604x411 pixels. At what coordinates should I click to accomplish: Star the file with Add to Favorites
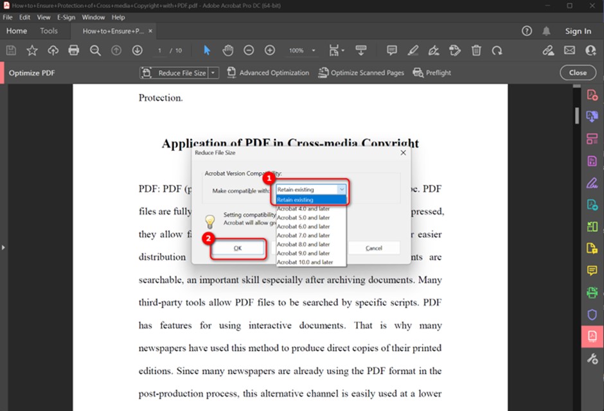(31, 50)
